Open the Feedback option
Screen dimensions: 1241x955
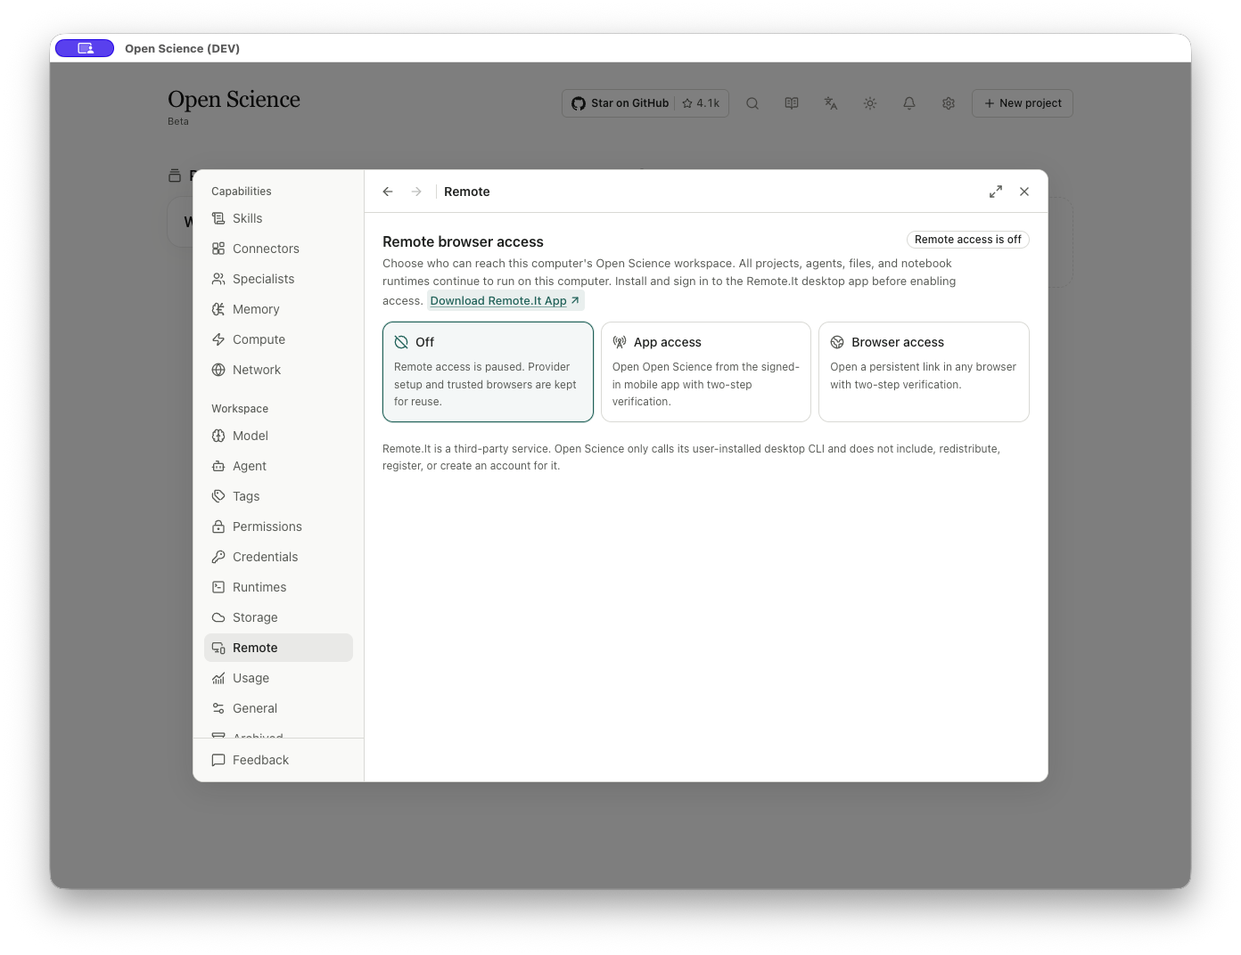tap(278, 760)
